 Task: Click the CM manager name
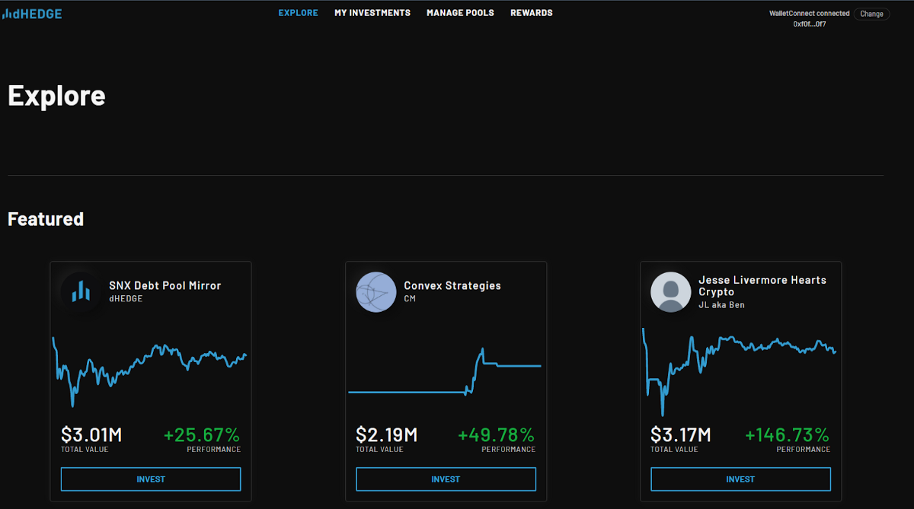point(410,299)
